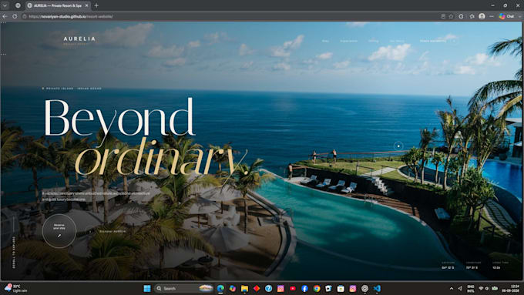The image size is (524, 295).
Task: Open the ENG language input indicator
Action: (471, 289)
